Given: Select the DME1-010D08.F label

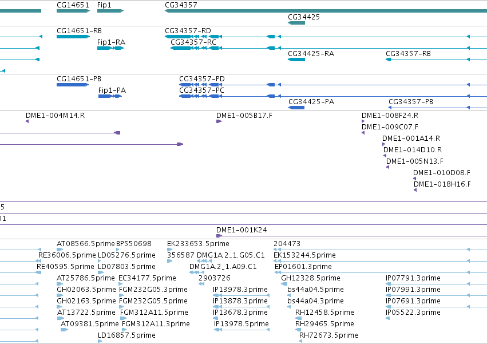Looking at the screenshot, I should tap(442, 173).
